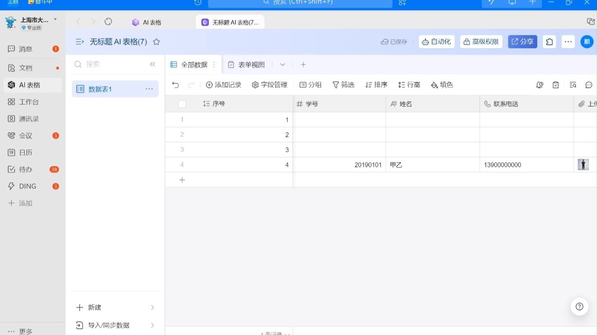Toggle 自动化 automation in the top bar
Screen dimensions: 597x335
[436, 41]
